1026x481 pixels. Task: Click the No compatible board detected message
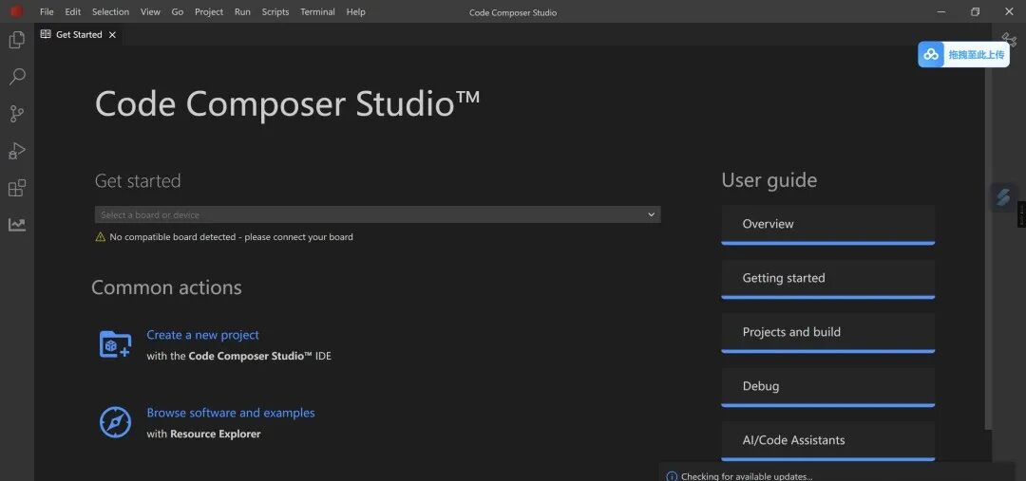pyautogui.click(x=231, y=237)
